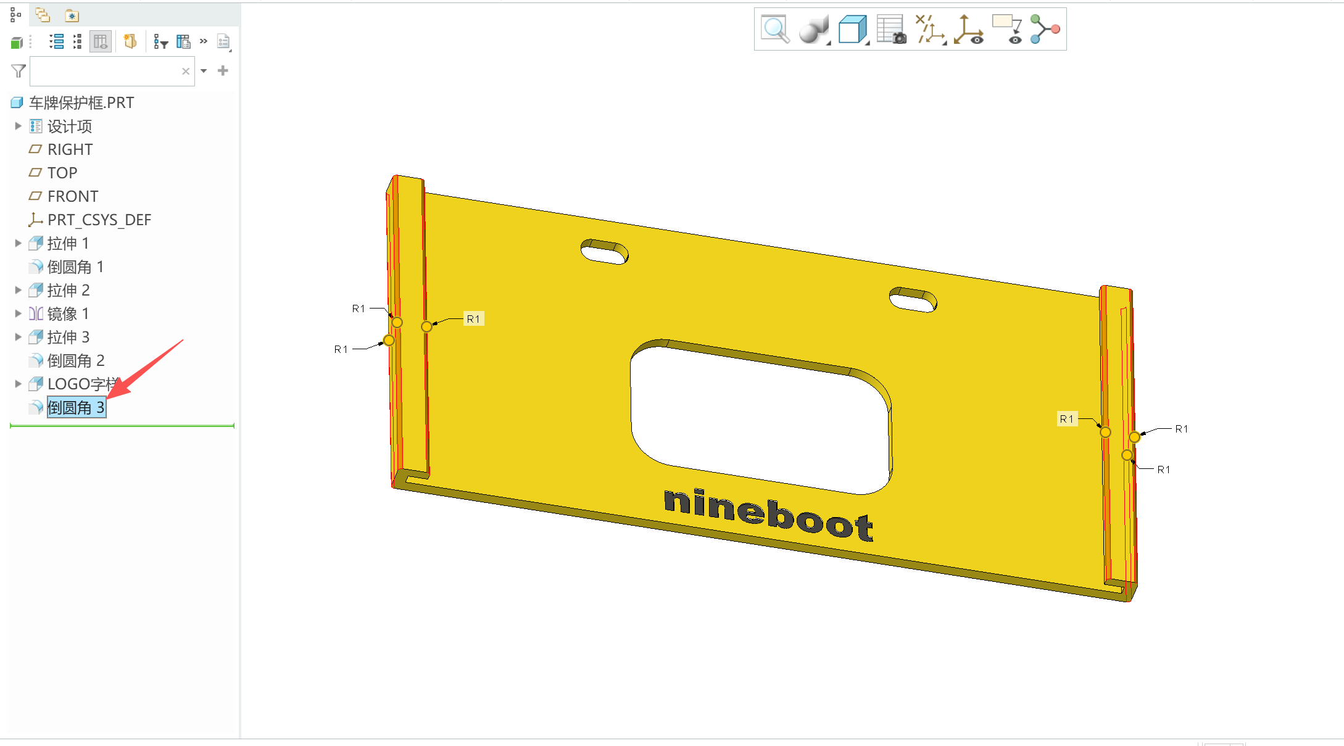Switch to the Model Tree tab
1344x746 pixels.
16,15
